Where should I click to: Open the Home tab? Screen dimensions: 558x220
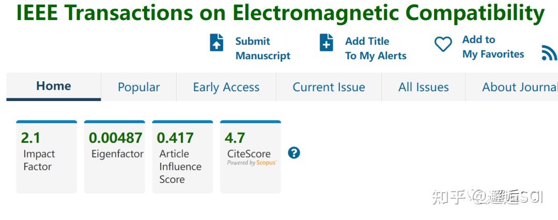click(x=54, y=87)
